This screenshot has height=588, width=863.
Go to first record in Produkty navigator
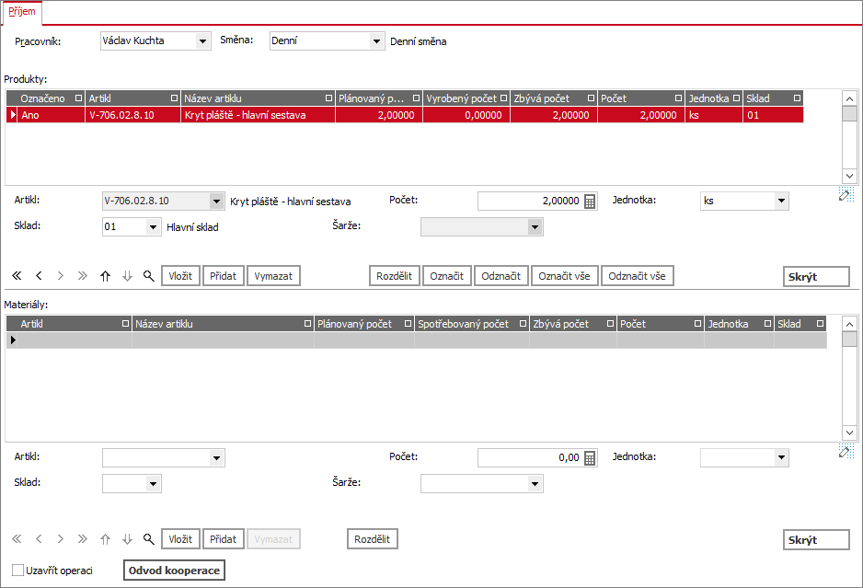pyautogui.click(x=17, y=276)
